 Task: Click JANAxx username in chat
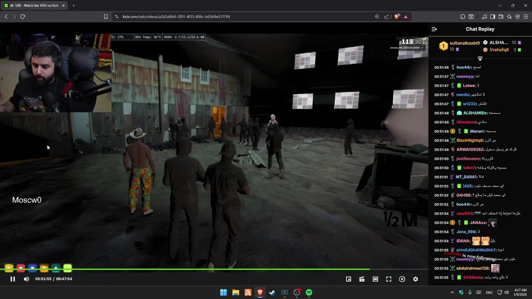pyautogui.click(x=478, y=223)
